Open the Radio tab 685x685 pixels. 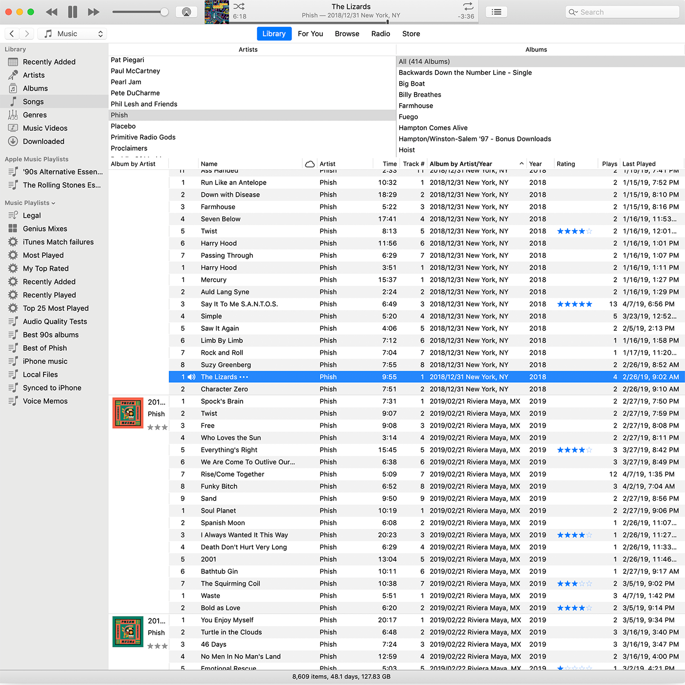pos(381,34)
